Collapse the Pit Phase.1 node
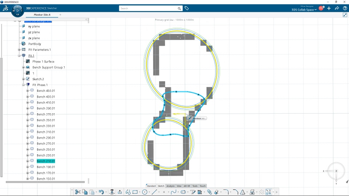Image resolution: width=349 pixels, height=196 pixels. tap(23, 85)
